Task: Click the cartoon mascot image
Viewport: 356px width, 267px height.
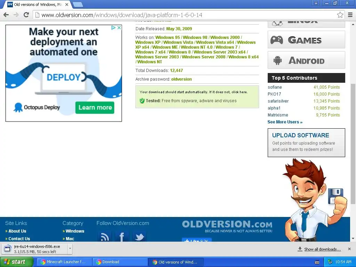Action: 316,200
